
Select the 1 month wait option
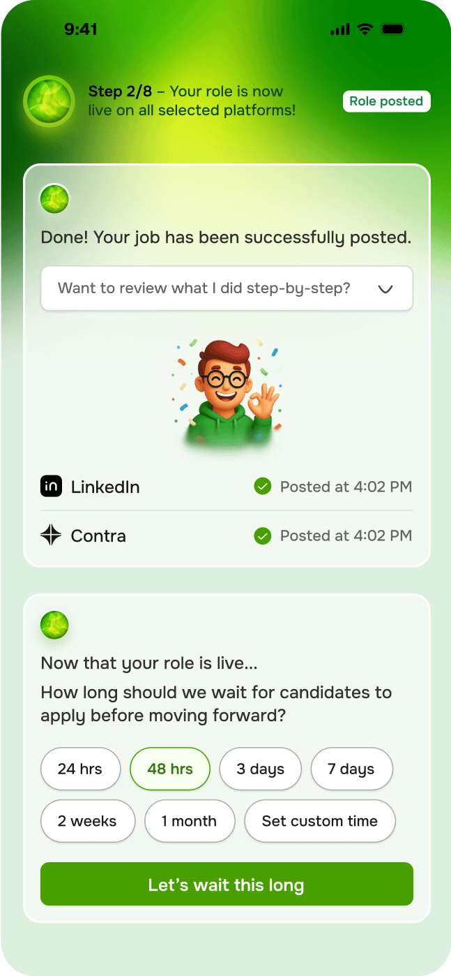click(190, 821)
